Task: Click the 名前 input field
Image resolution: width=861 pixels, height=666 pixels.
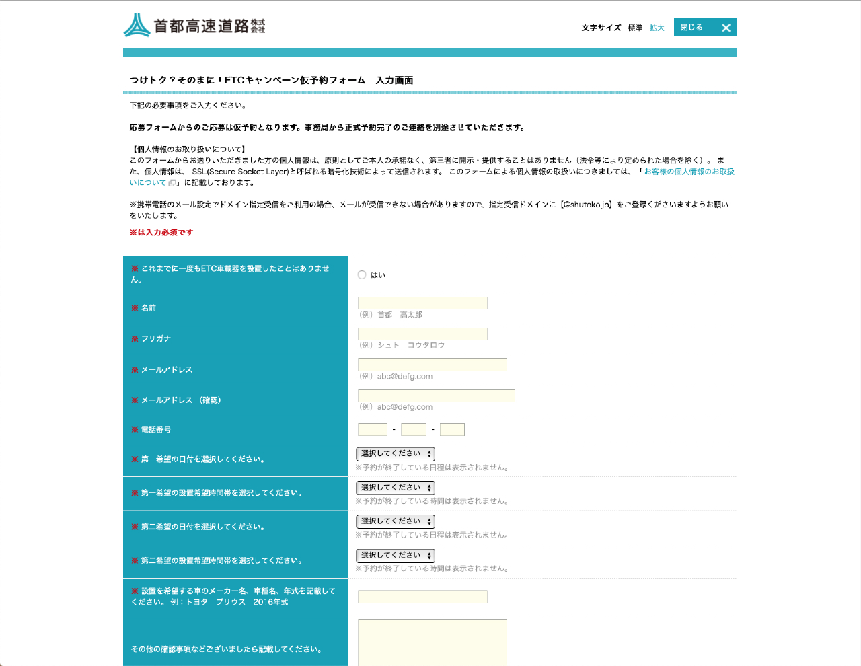Action: point(422,303)
